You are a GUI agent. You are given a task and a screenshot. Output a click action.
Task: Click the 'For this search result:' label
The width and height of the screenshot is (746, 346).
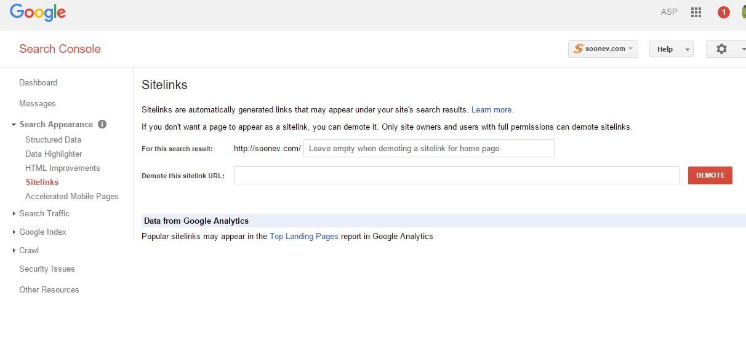[x=177, y=149]
